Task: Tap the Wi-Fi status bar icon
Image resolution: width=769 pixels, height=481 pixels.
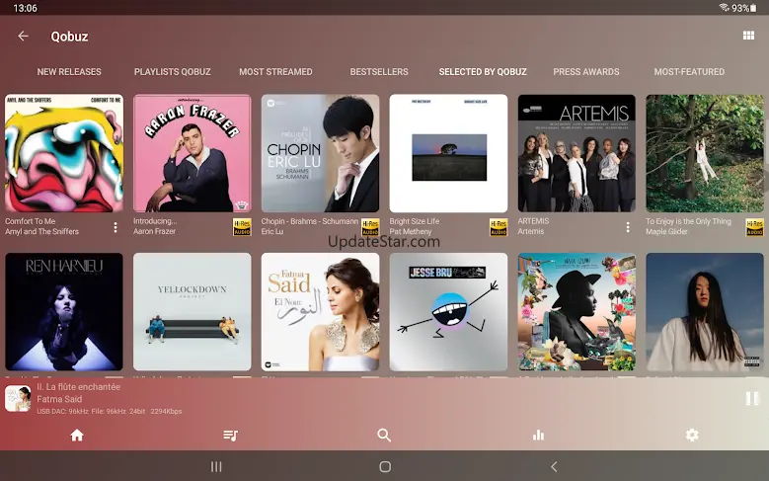Action: pos(724,7)
